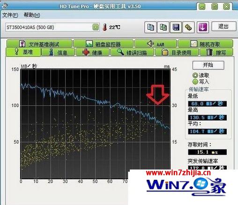Click the save screenshot floppy disk icon
The height and width of the screenshot is (205, 238).
(176, 28)
